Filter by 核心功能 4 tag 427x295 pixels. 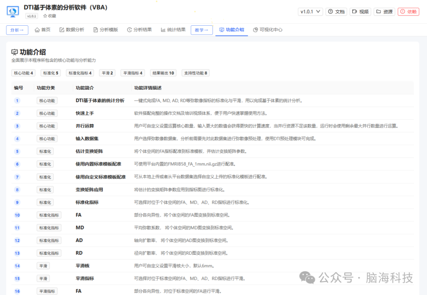(x=23, y=73)
